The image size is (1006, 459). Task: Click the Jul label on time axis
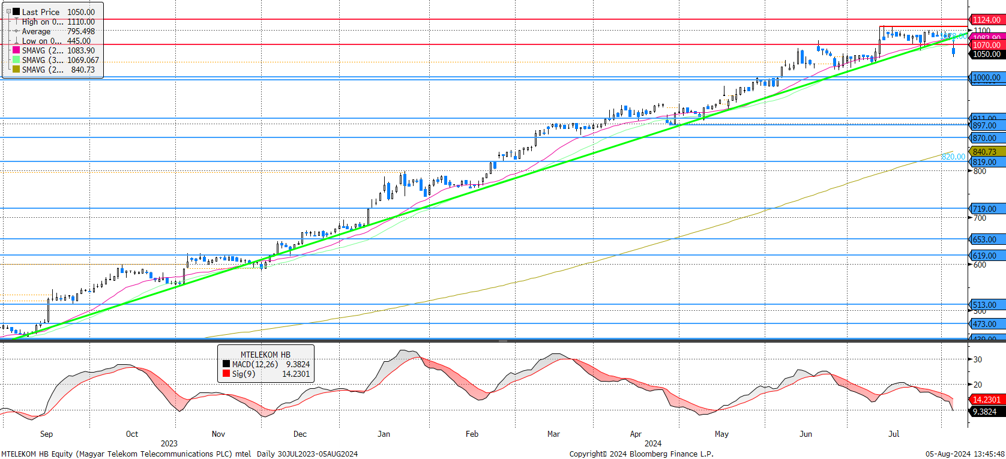(x=894, y=434)
